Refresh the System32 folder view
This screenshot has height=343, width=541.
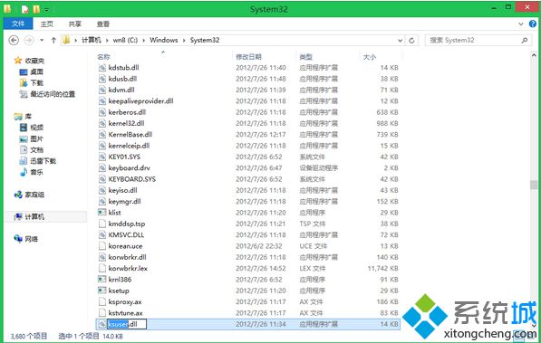point(411,41)
